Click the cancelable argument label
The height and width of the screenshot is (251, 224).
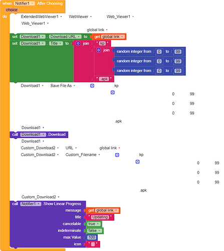[72, 224]
